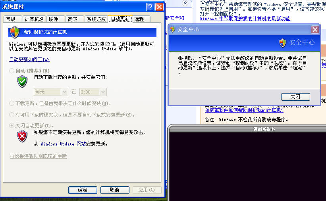The width and height of the screenshot is (326, 201).
Task: Click 关闭 in the 安全中心 dialog
Action: [295, 97]
